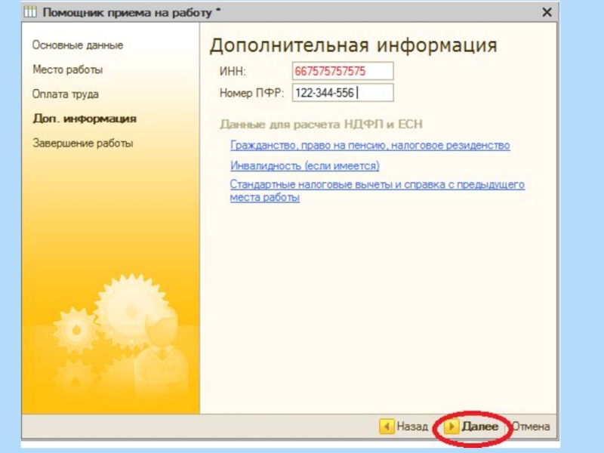Click the left arrow icon on Назад
Image resolution: width=604 pixels, height=453 pixels.
(387, 427)
